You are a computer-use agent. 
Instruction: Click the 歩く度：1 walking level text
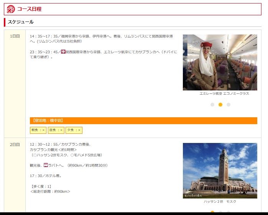[x=41, y=186]
